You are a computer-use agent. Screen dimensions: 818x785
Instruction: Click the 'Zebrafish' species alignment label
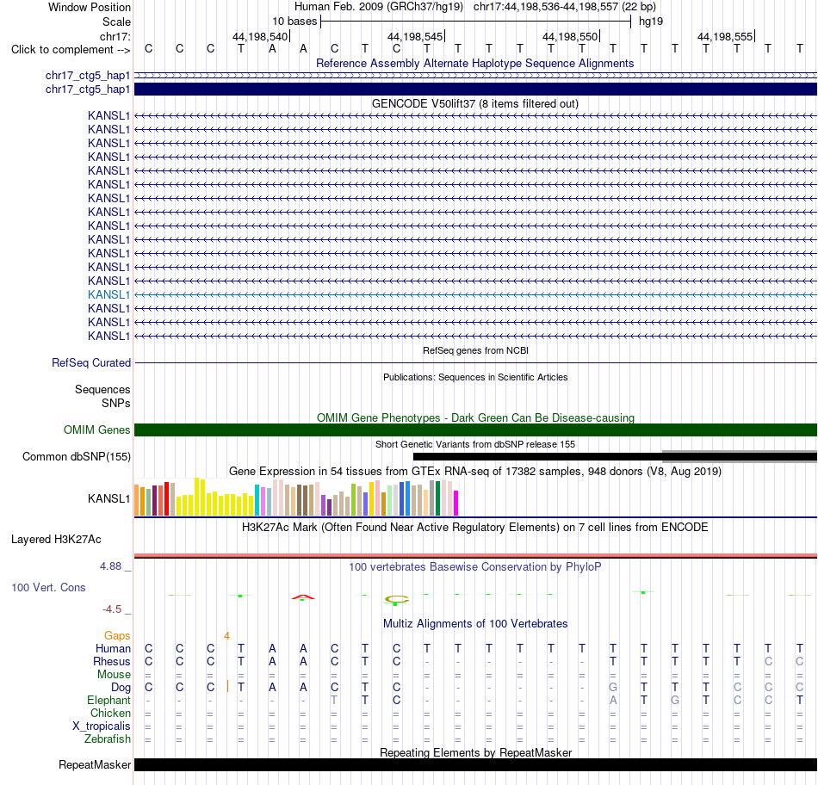tap(108, 739)
